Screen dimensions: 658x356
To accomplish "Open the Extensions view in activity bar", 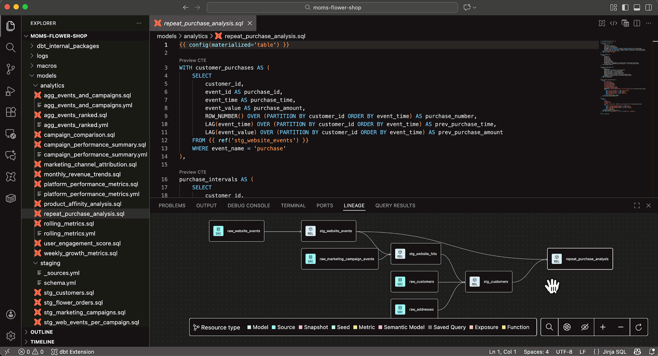I will point(11,112).
